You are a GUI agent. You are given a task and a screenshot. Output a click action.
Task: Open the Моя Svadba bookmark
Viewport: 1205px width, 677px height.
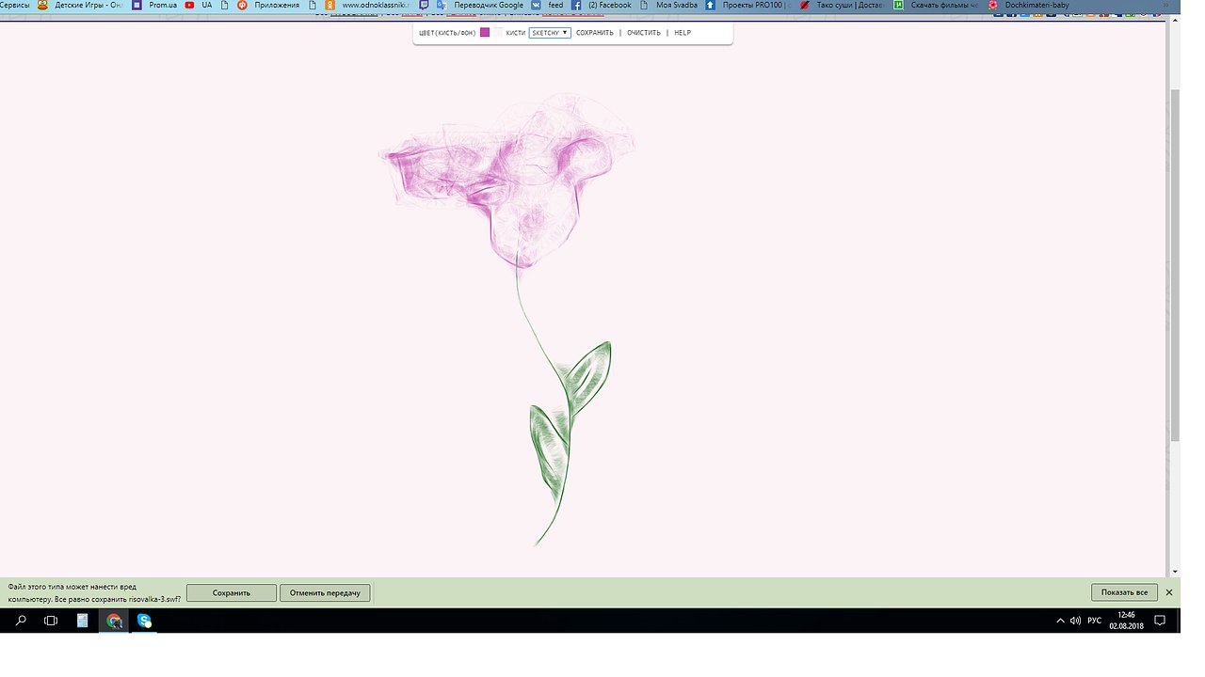669,5
